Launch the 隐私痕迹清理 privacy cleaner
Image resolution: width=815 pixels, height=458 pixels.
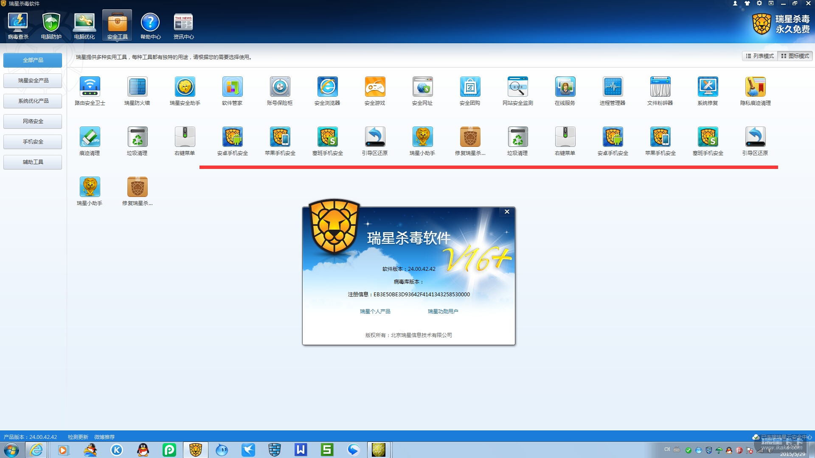pyautogui.click(x=755, y=91)
